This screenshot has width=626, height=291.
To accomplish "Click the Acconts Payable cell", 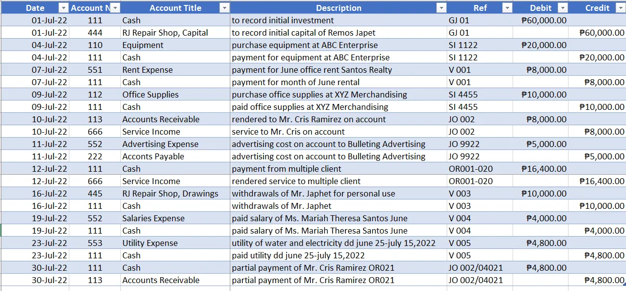I will (x=153, y=156).
